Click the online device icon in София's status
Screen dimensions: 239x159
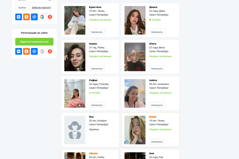click(90, 93)
